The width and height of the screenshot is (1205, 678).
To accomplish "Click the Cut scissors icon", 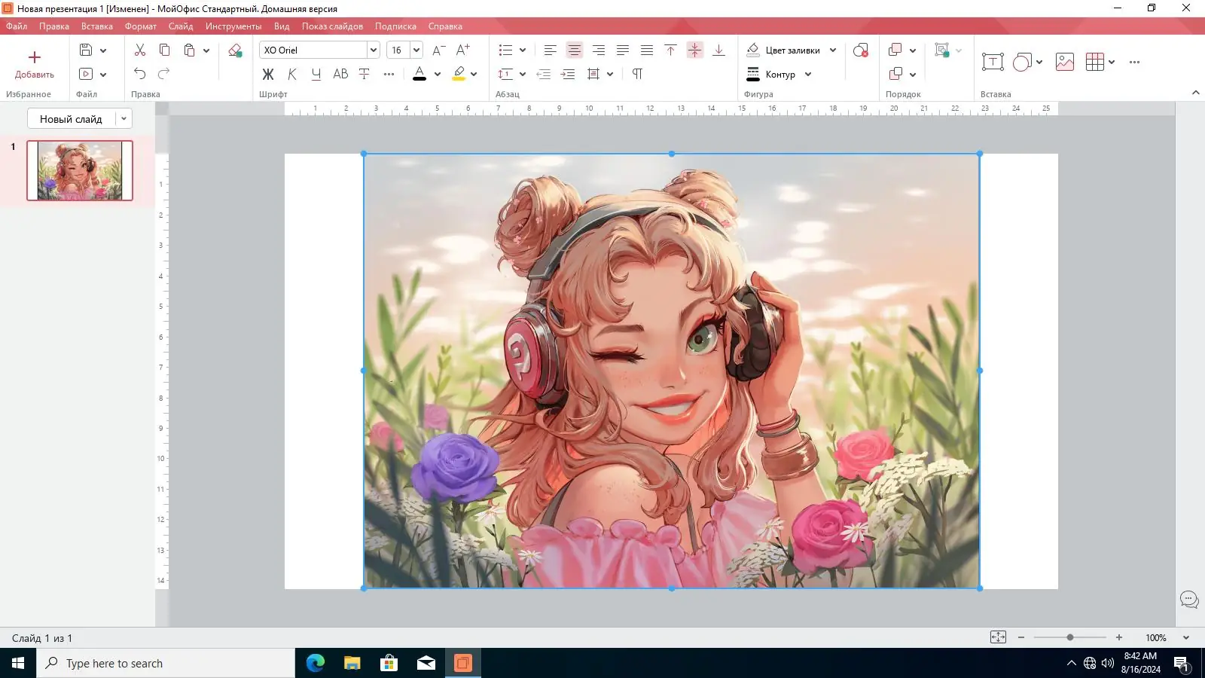I will tap(140, 50).
